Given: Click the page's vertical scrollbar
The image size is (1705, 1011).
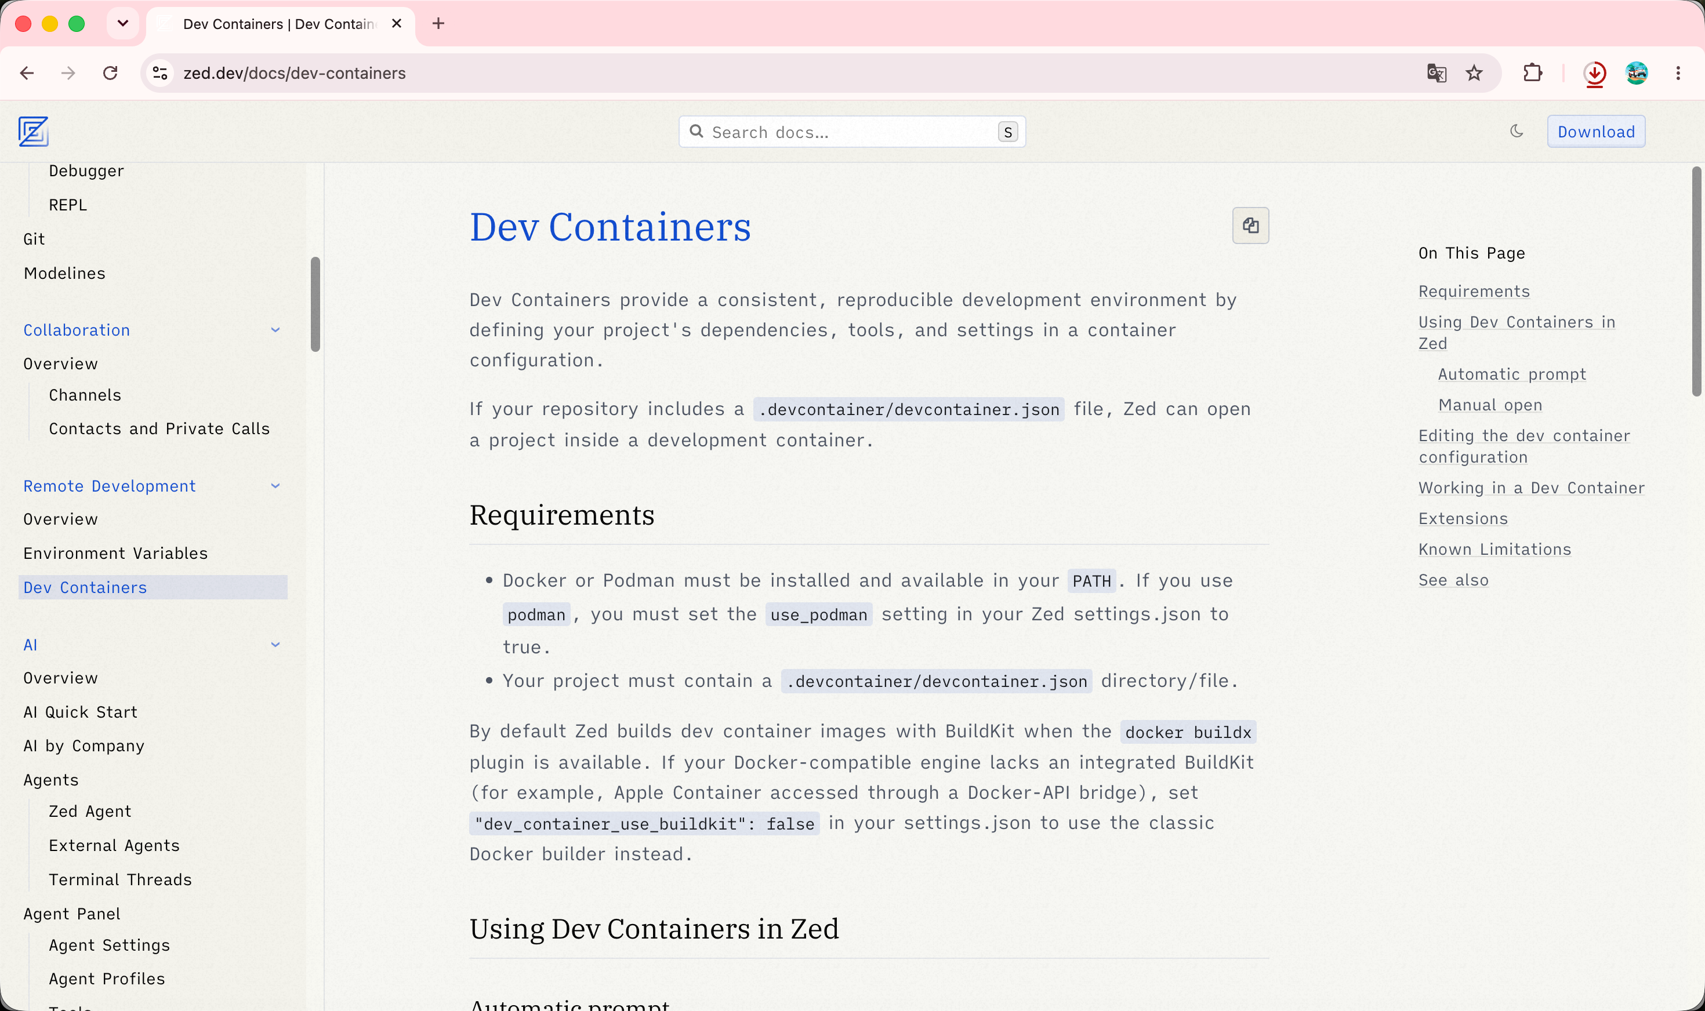Looking at the screenshot, I should (1696, 281).
